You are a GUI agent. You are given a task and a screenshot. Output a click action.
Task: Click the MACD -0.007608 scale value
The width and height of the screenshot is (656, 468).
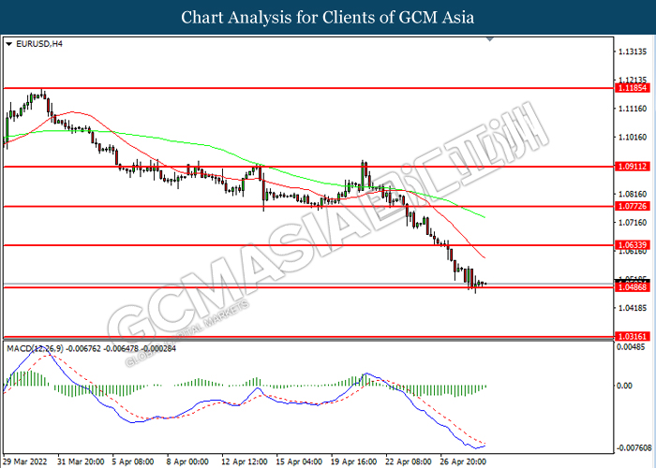coord(634,448)
